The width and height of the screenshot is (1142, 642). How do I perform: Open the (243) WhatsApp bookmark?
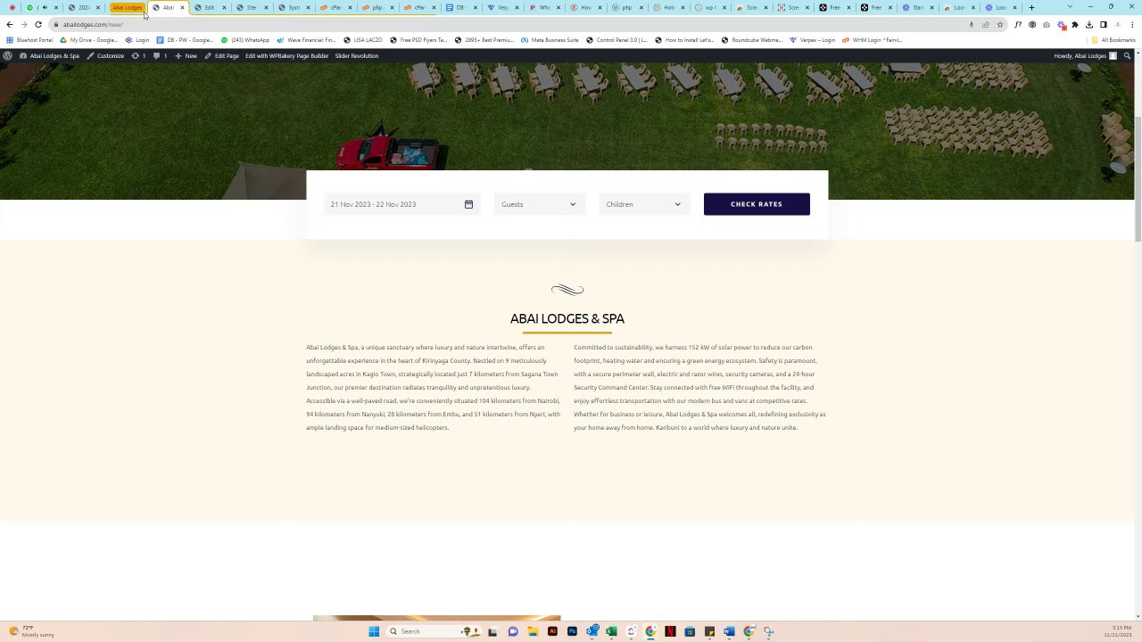point(245,40)
